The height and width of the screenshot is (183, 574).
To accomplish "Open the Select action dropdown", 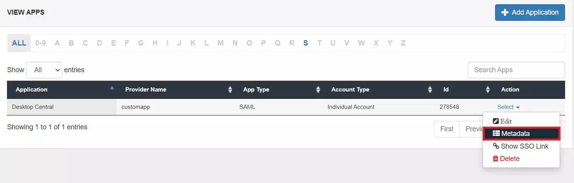I will [x=508, y=107].
